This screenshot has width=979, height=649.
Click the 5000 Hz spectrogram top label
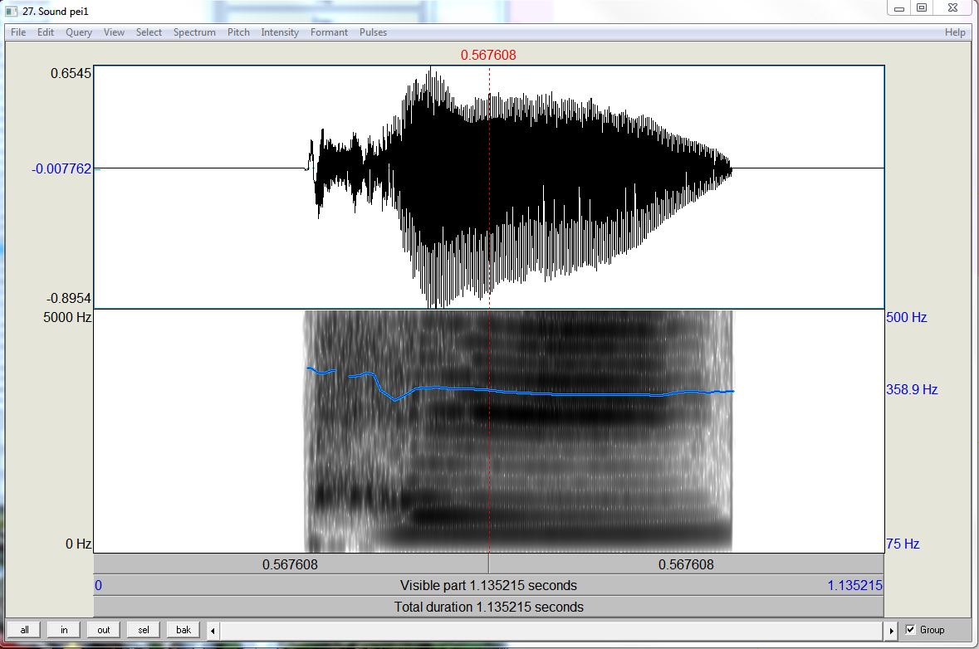point(67,317)
